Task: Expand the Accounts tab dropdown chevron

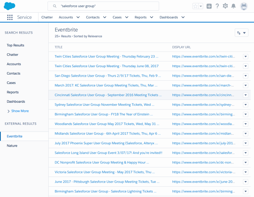Action: point(78,17)
